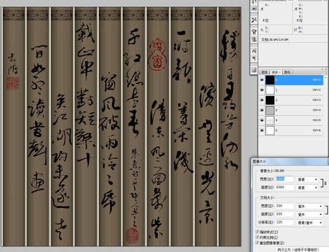Select channel 2 row (Ctrl+3)
Viewport: 329px width, 252px height.
pos(291,100)
